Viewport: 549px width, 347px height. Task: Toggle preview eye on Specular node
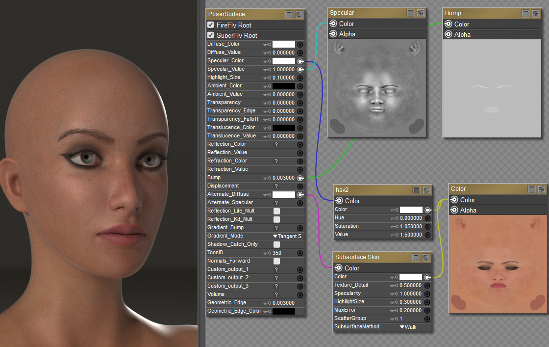point(421,13)
